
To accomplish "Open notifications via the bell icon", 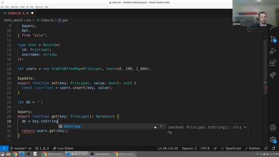I will (x=273, y=148).
